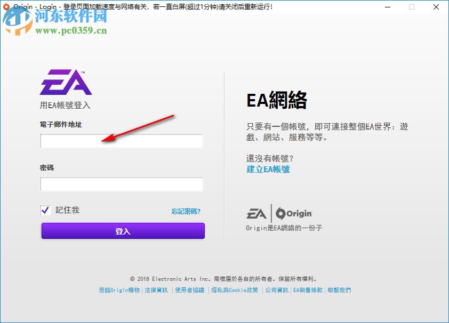Click the 密碼 password input field
Viewport: 449px width, 323px height.
122,184
